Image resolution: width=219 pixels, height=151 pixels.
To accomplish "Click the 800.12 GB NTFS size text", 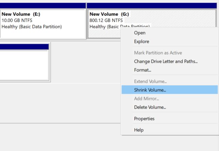I will 106,20.
